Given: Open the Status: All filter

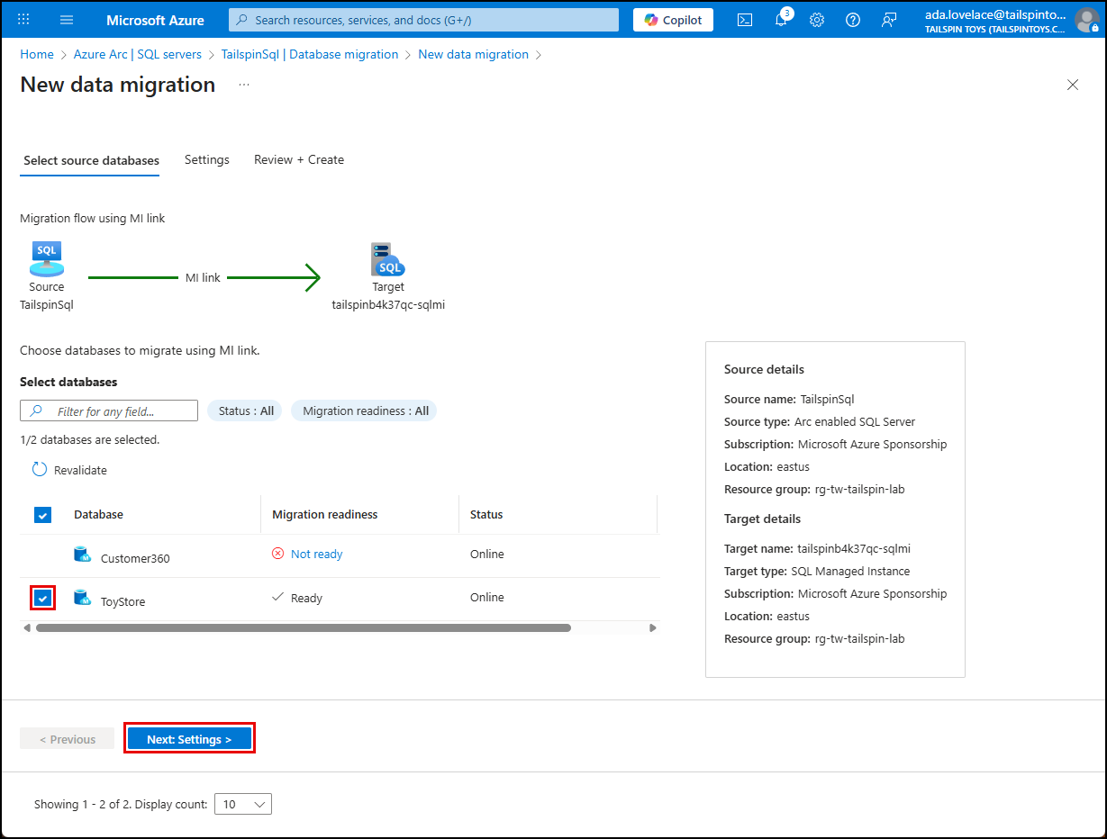Looking at the screenshot, I should click(244, 410).
